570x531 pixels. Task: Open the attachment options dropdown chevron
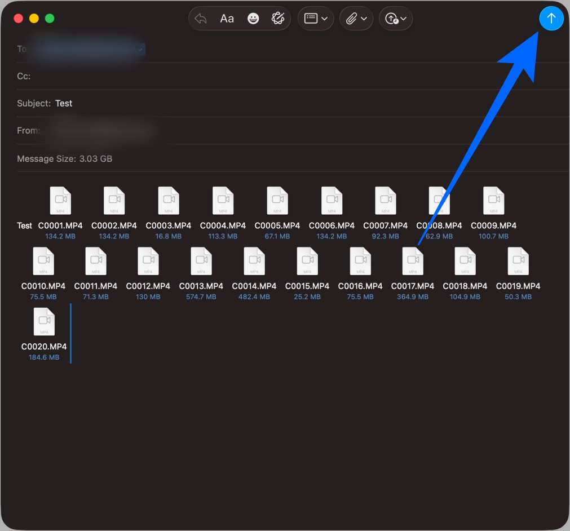364,19
